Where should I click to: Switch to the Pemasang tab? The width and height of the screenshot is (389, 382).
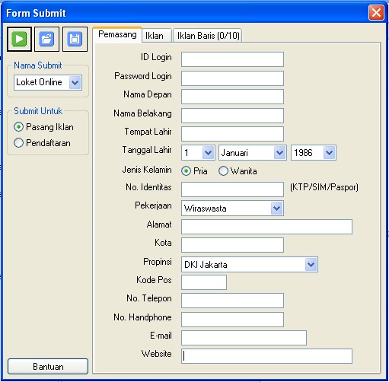[117, 34]
